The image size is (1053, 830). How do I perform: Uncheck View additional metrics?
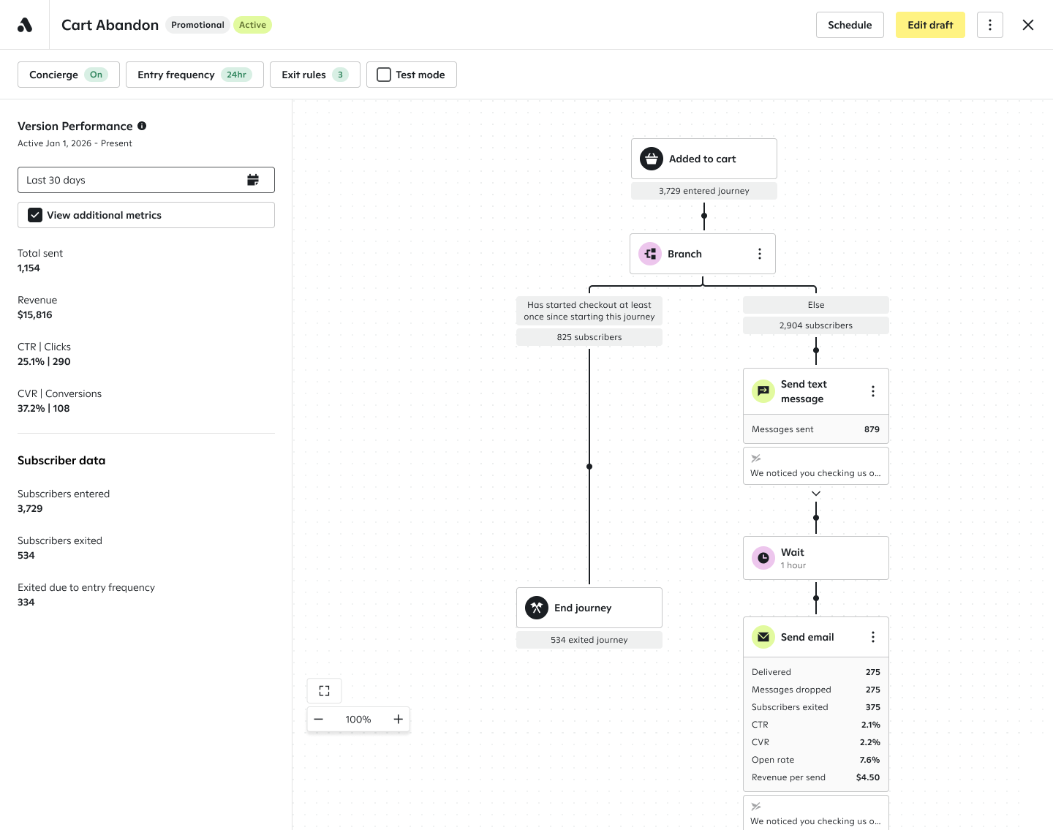point(35,215)
